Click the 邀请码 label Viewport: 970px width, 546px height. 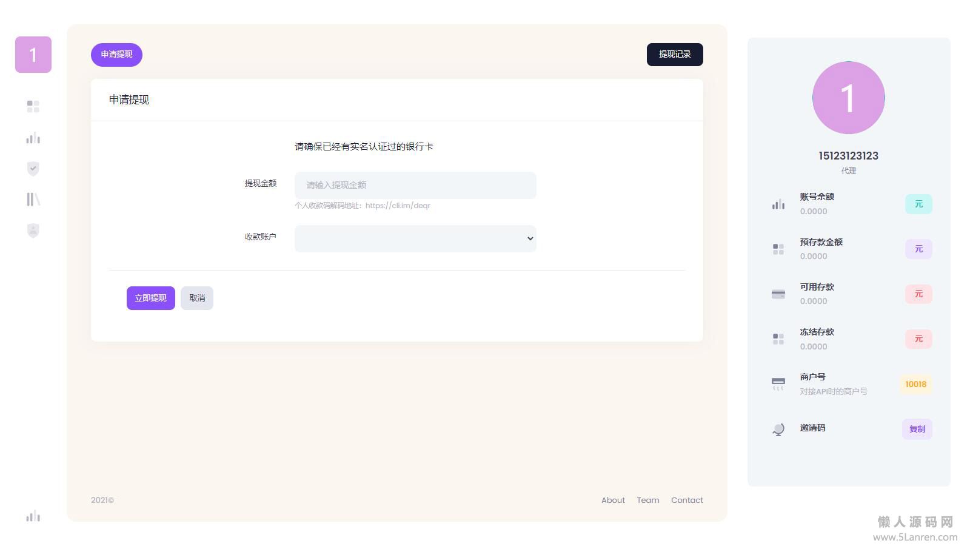[812, 428]
